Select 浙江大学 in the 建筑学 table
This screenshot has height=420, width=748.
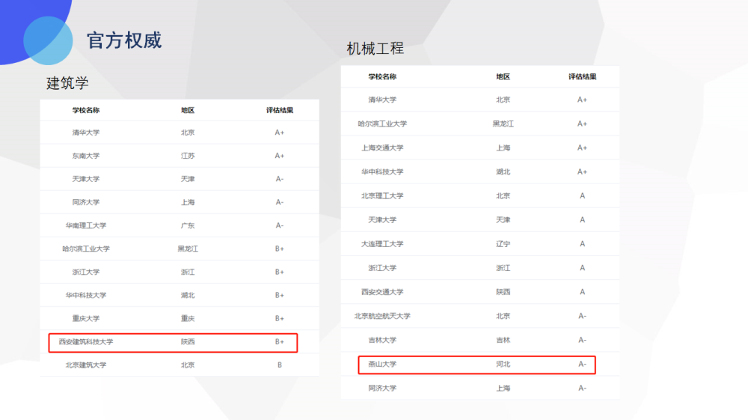[x=86, y=272]
